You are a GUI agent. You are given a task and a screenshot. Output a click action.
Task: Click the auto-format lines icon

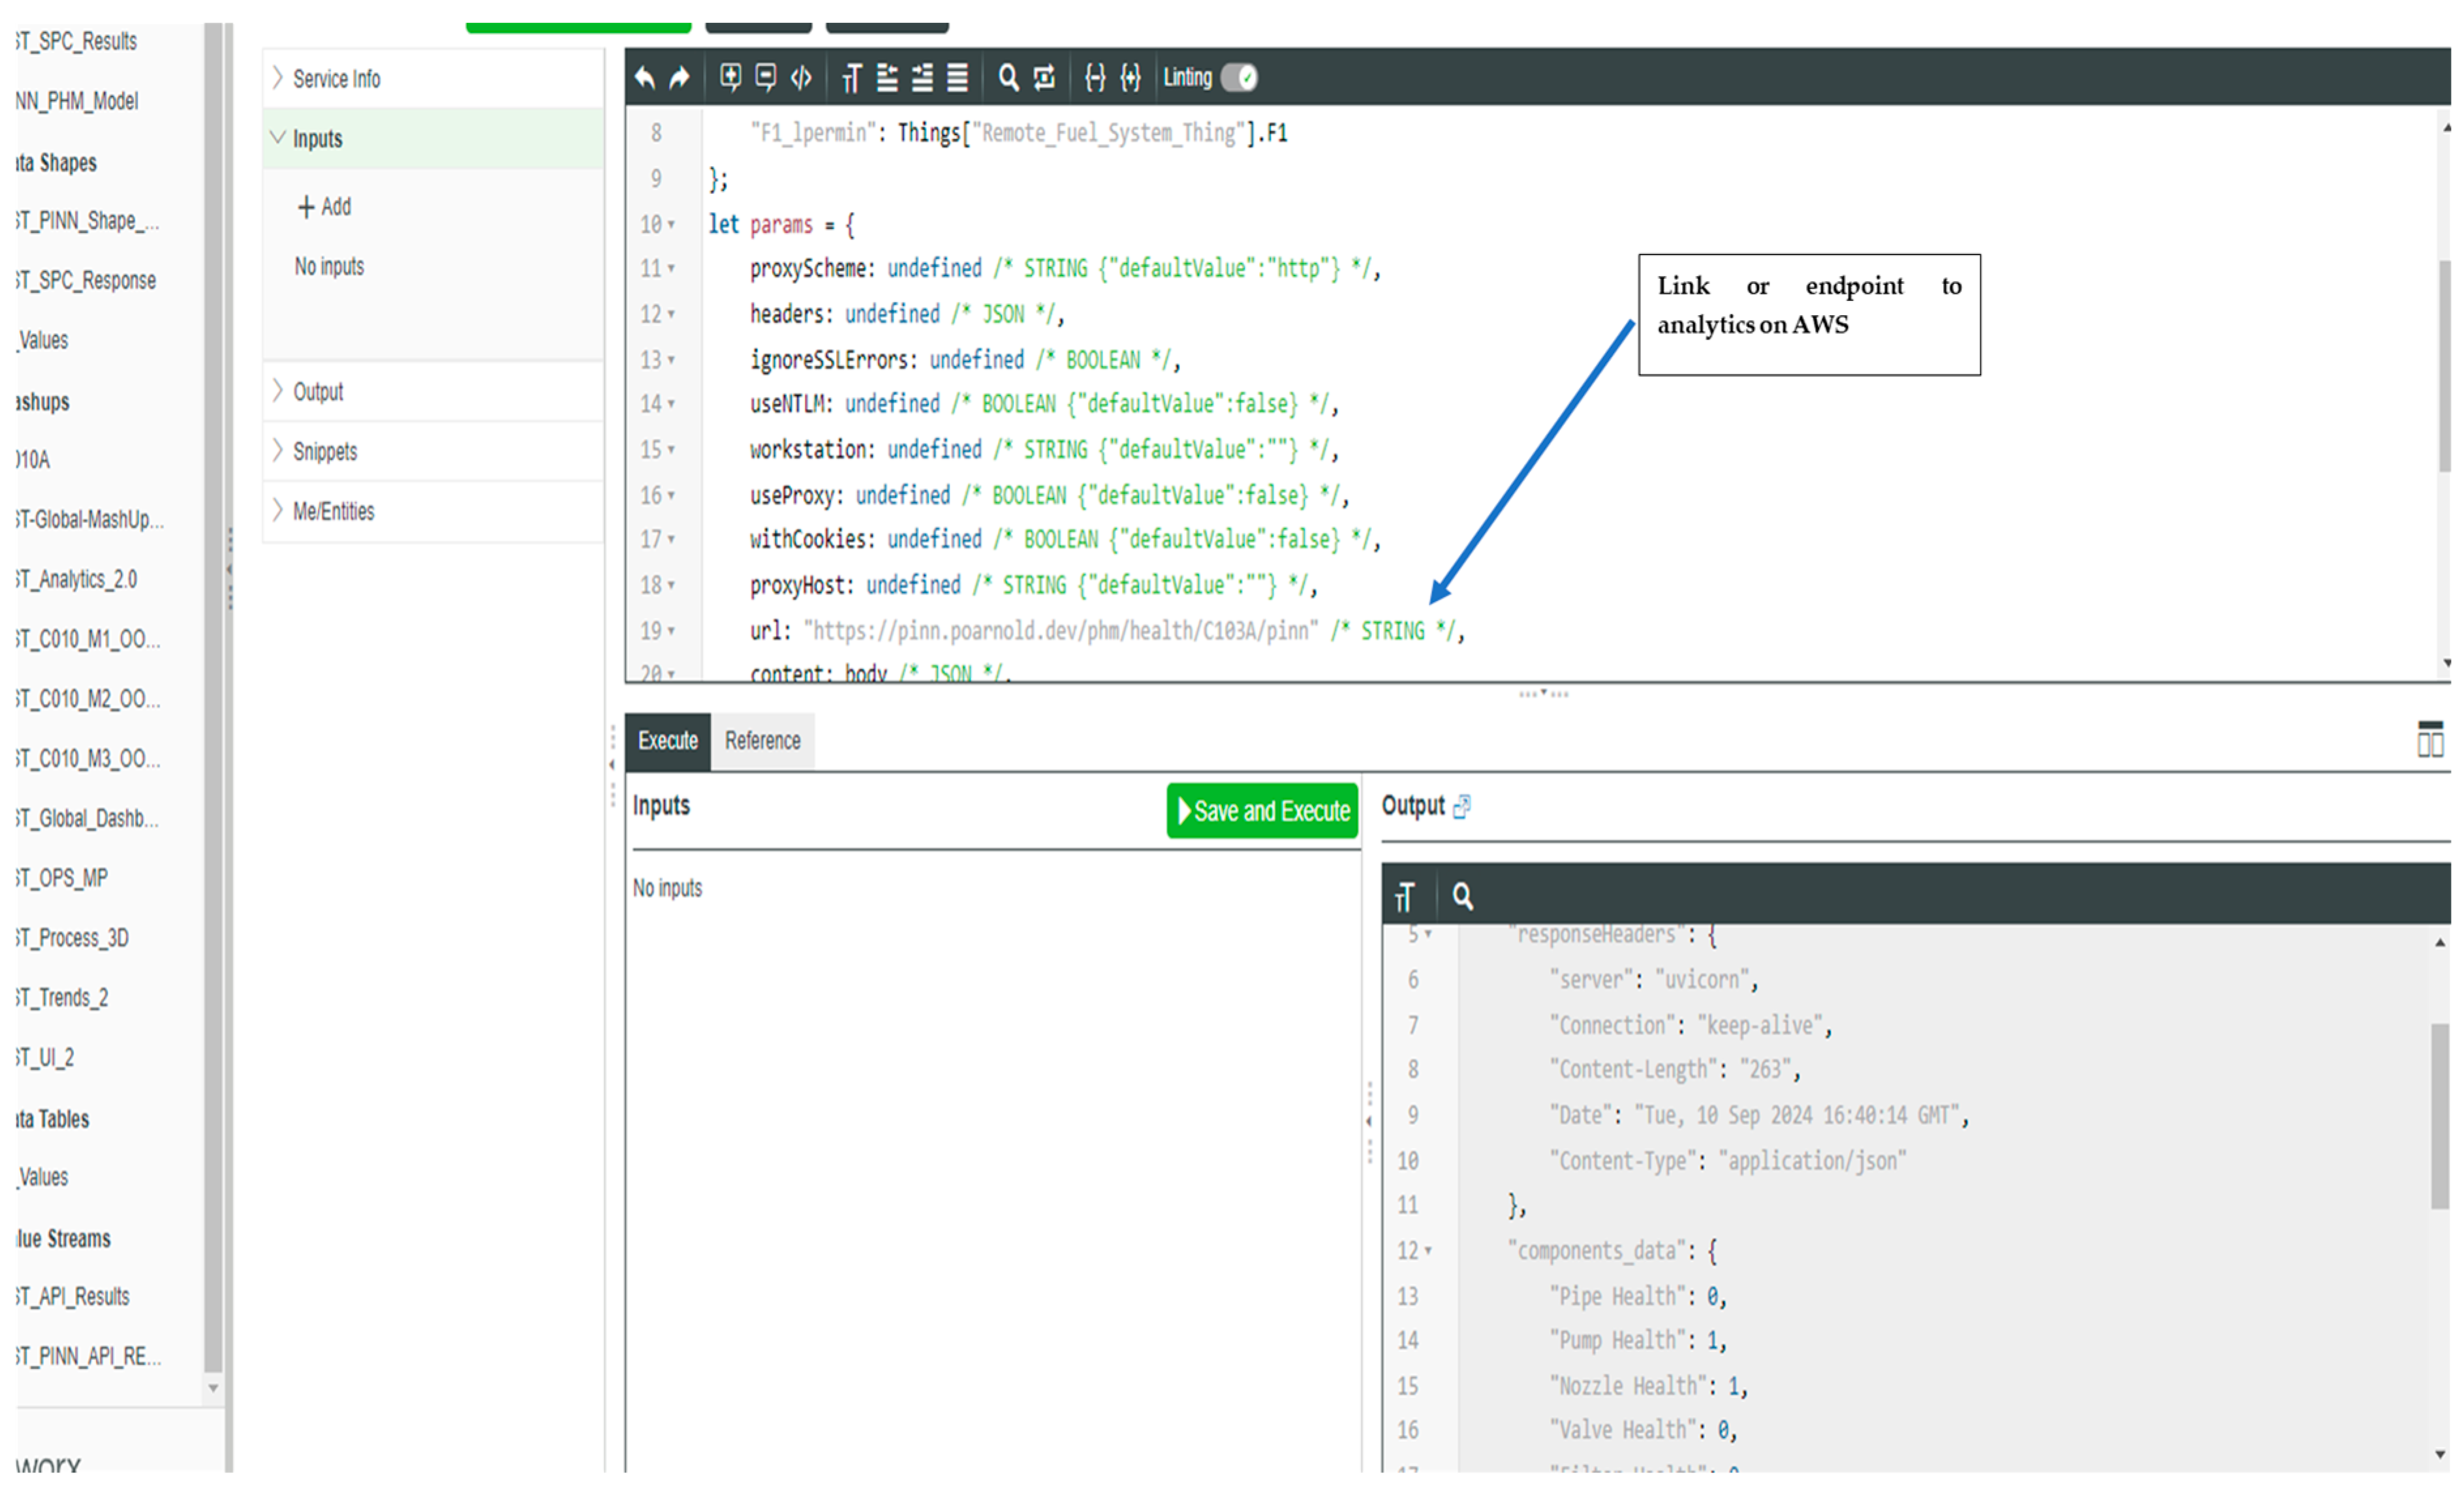tap(958, 77)
